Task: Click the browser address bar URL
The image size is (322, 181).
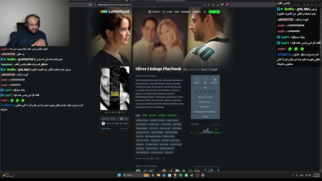Action: point(115,5)
